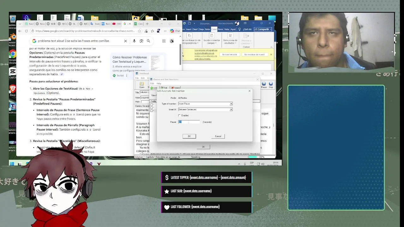Select Ayuda tab in Word ribbon
The width and height of the screenshot is (404, 227).
click(x=233, y=29)
